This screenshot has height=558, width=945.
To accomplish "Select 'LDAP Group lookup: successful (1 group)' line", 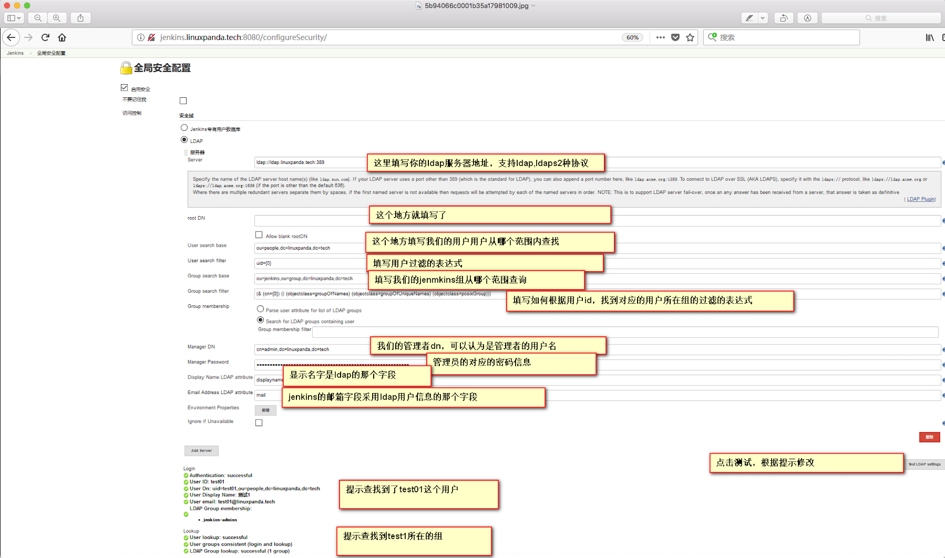I will click(x=239, y=551).
